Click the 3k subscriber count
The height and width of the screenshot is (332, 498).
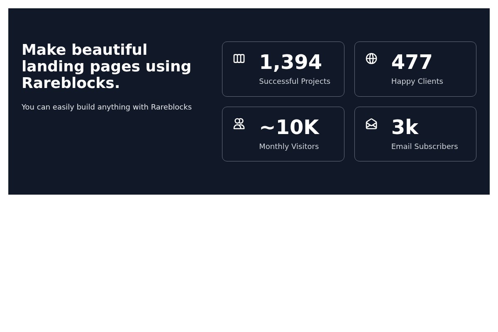pyautogui.click(x=404, y=127)
